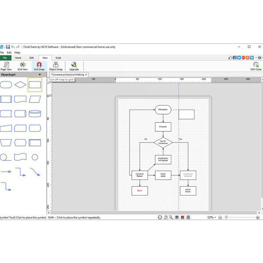The height and width of the screenshot is (263, 263).
Task: Select the curved arrow connector tool
Action: [x=35, y=172]
